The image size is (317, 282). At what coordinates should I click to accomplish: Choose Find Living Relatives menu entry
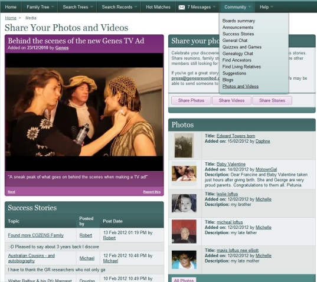(x=241, y=67)
